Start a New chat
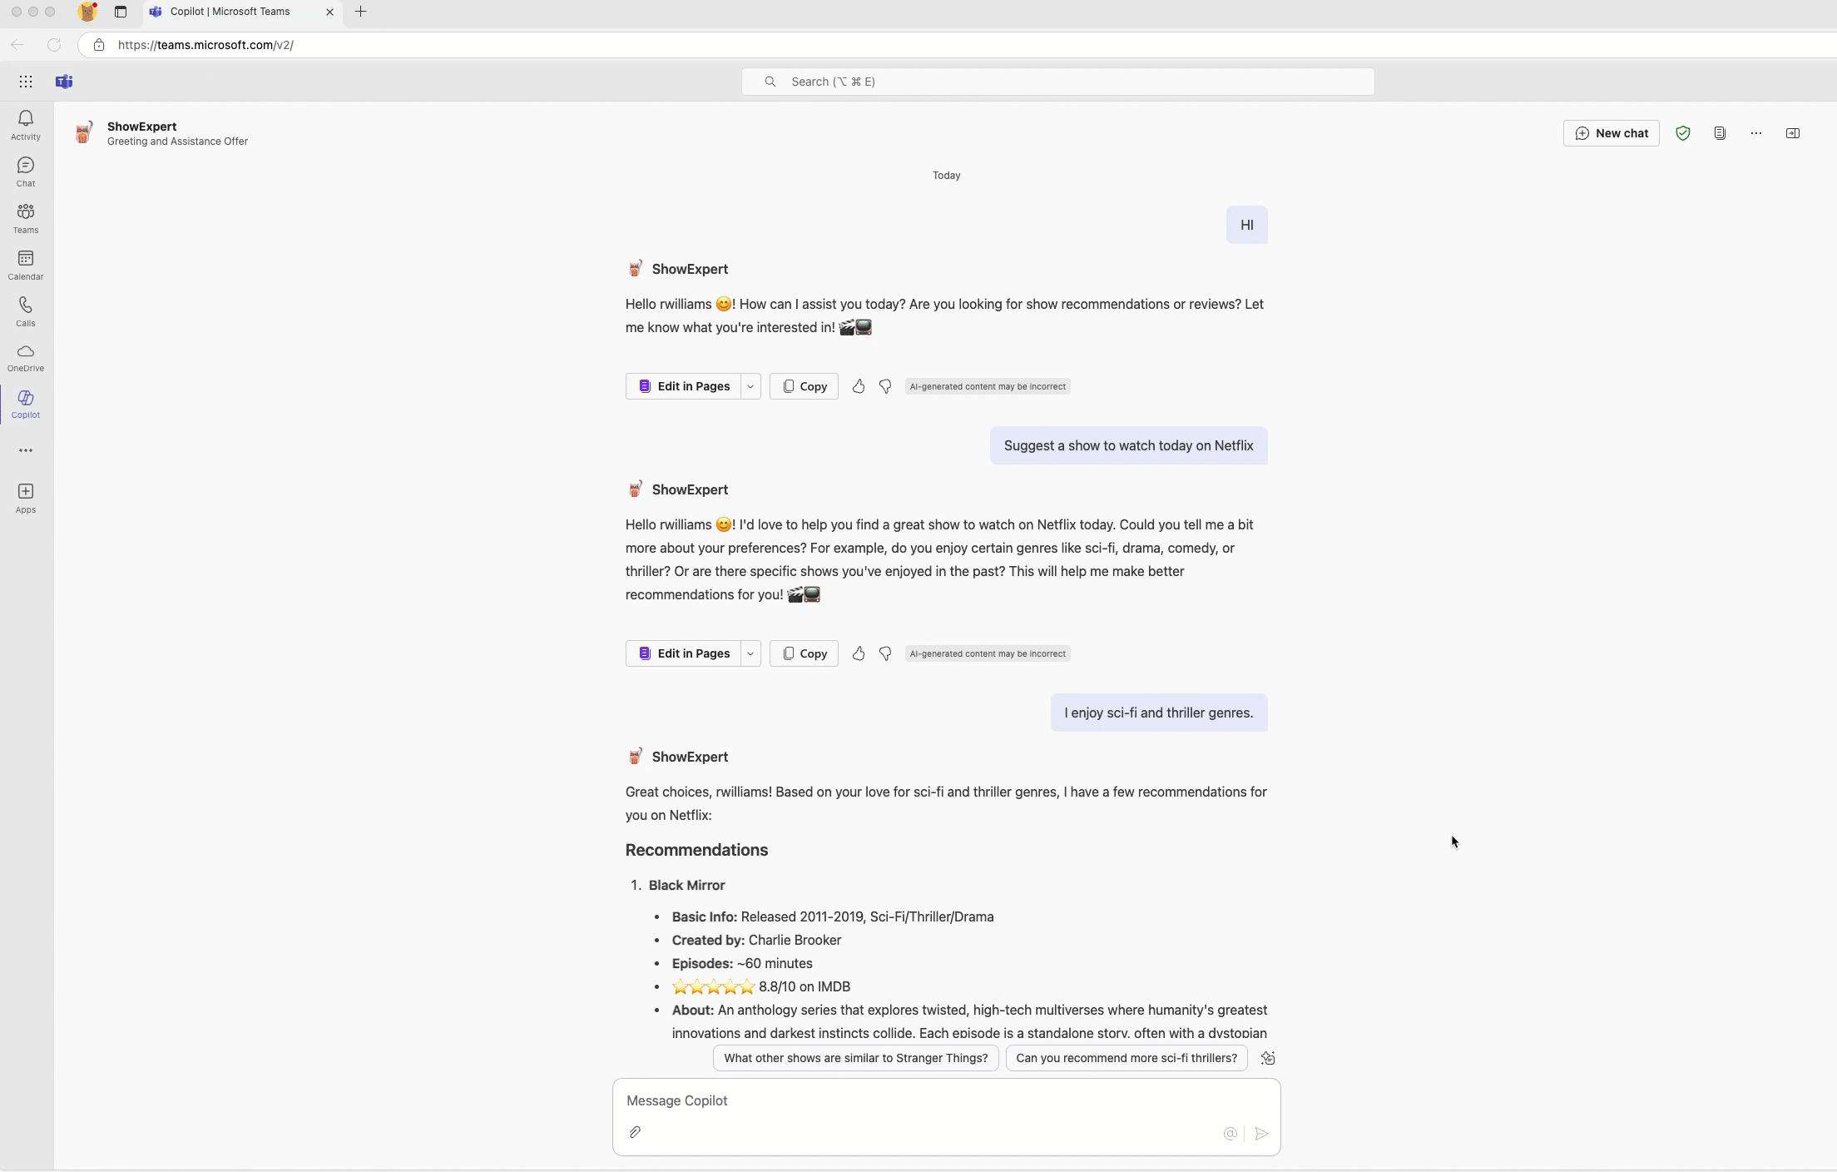Screen dimensions: 1837x1172 click(1611, 133)
